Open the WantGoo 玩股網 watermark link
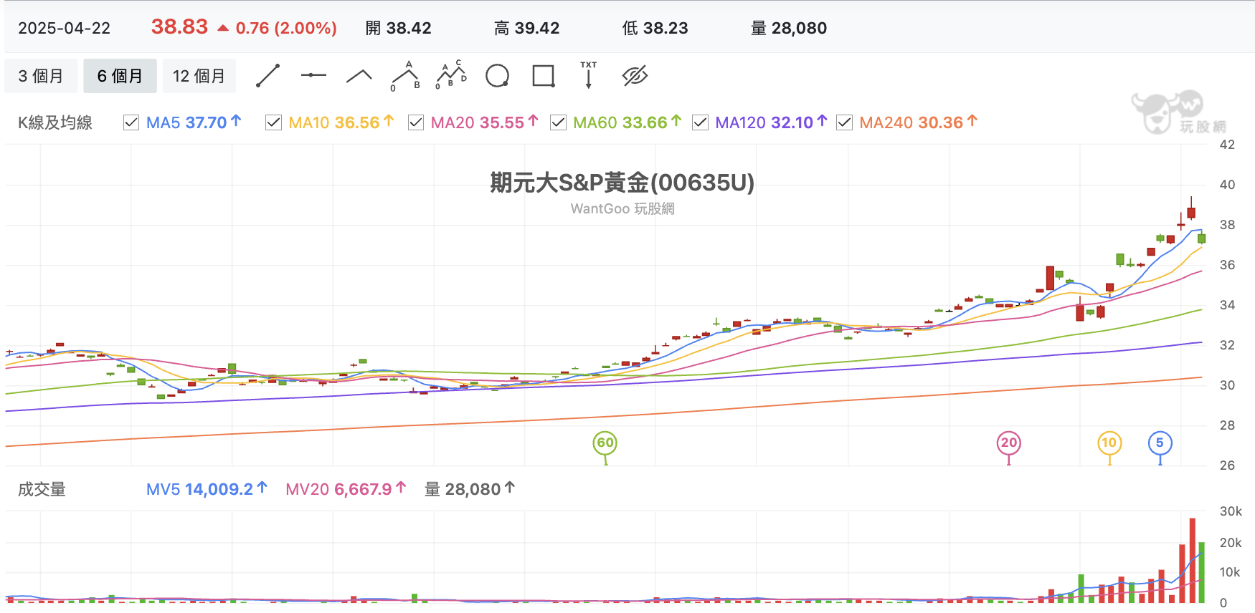 point(622,209)
